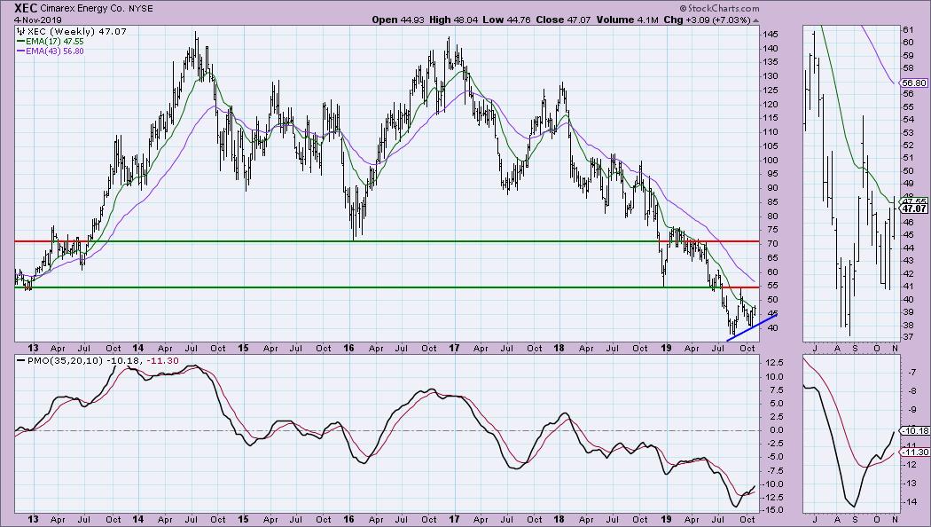Viewport: 931px width, 527px height.
Task: Click the -15.0 label on the PMO axis
Action: point(772,510)
